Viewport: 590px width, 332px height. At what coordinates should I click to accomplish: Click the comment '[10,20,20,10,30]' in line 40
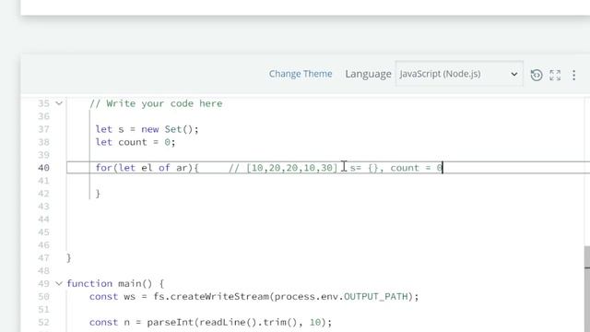292,168
